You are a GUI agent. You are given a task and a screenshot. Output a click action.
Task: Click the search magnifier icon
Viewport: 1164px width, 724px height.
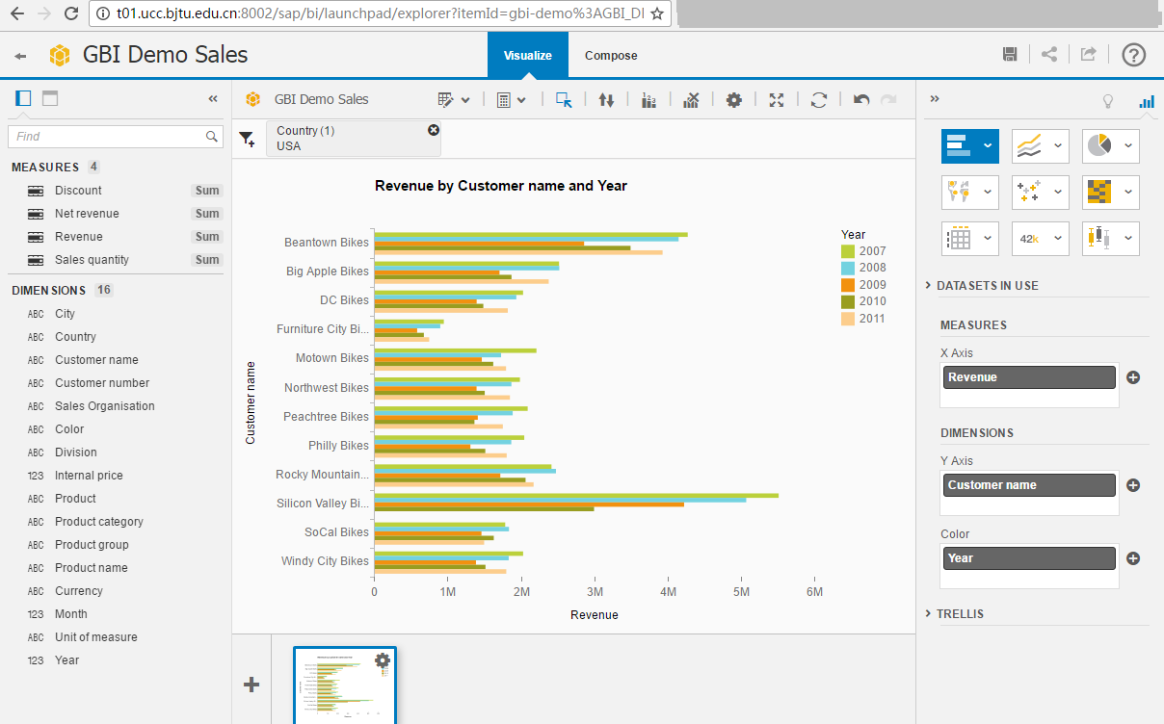(x=213, y=137)
